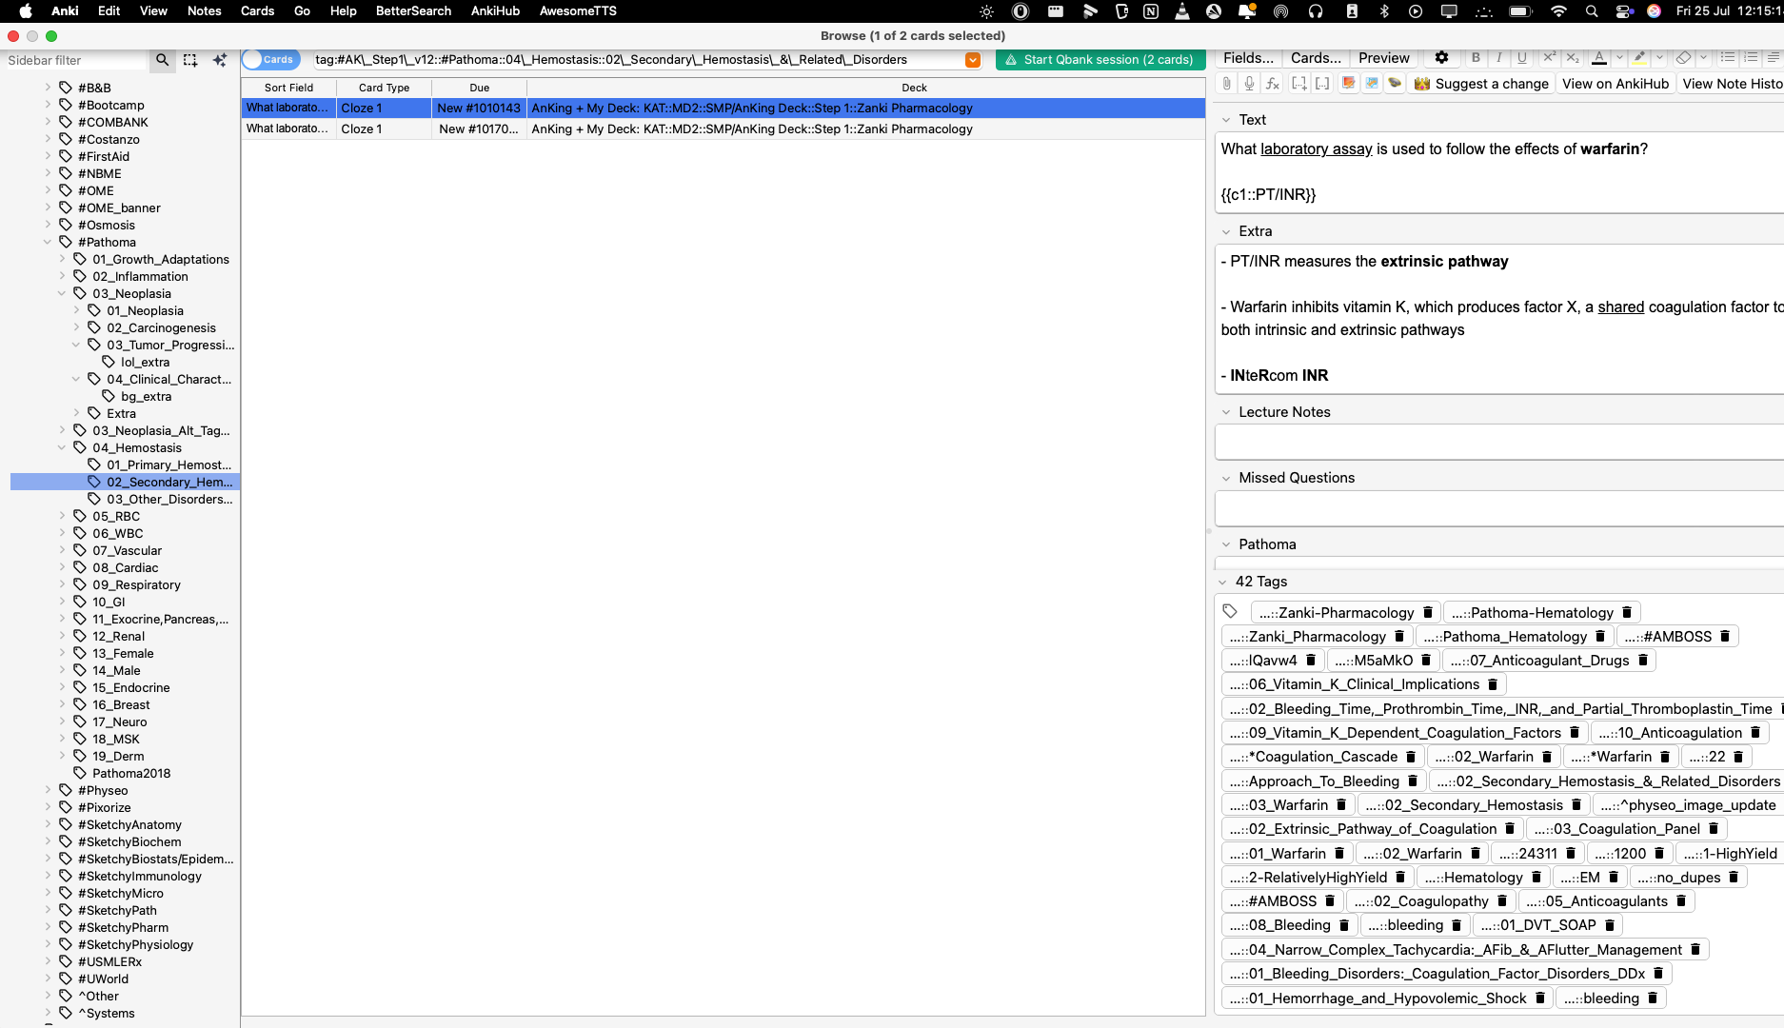This screenshot has height=1028, width=1784.
Task: Click in the Sidebar filter field
Action: pos(74,60)
